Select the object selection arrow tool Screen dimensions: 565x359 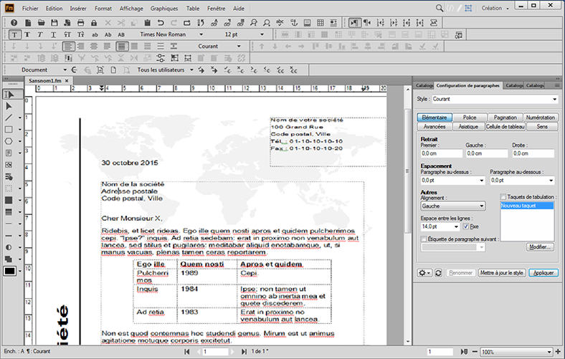tap(9, 106)
